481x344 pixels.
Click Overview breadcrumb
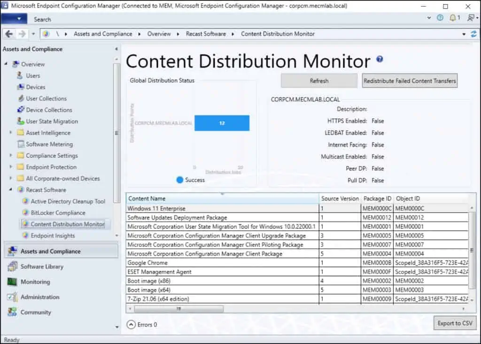tap(159, 34)
